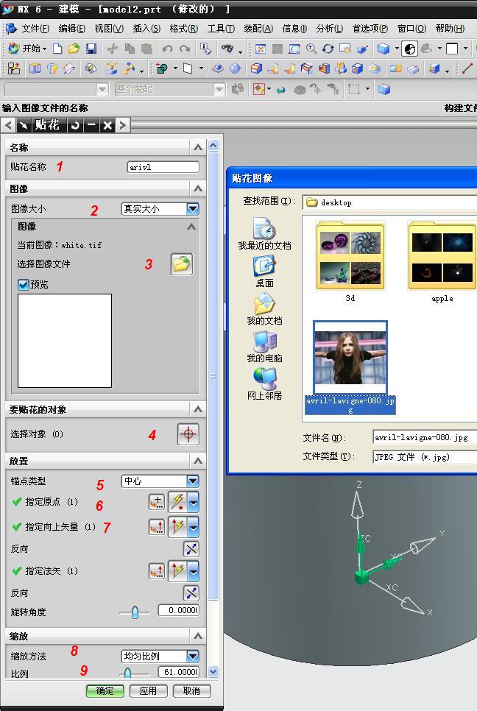The image size is (477, 711).
Task: Select the 3d folder in the dialog
Action: pos(350,262)
